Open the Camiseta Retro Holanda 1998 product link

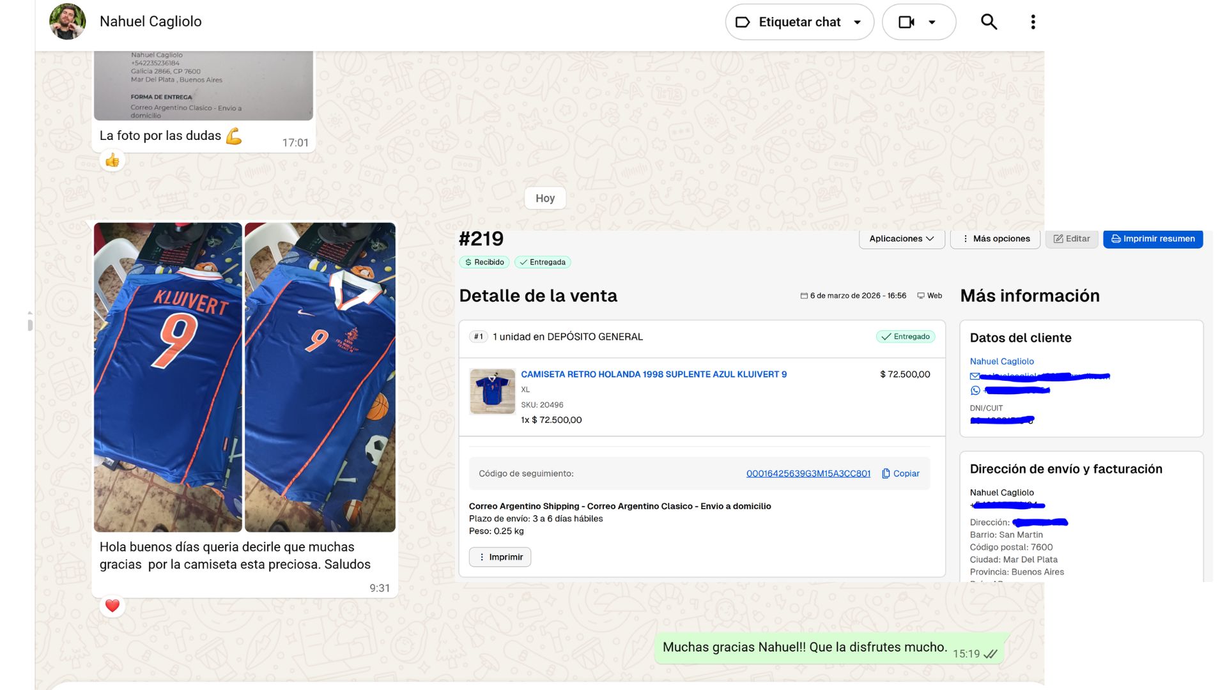(653, 374)
